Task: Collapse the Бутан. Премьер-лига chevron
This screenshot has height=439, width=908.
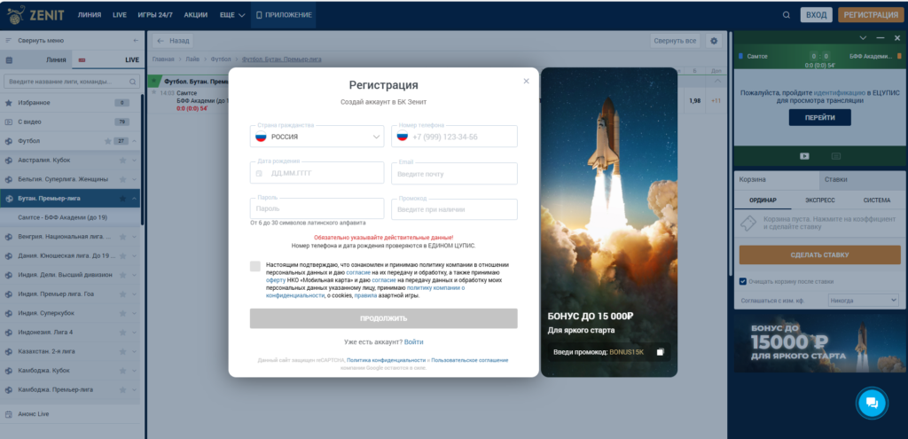Action: (x=135, y=198)
